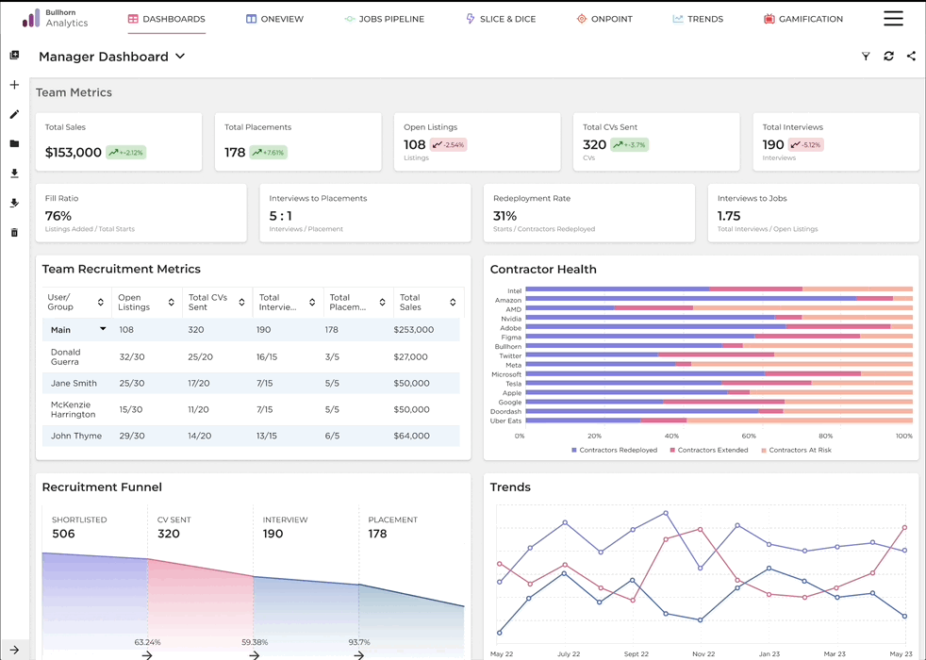The width and height of the screenshot is (926, 660).
Task: Open the Interviews to Jobs 1.75 card
Action: (x=813, y=212)
